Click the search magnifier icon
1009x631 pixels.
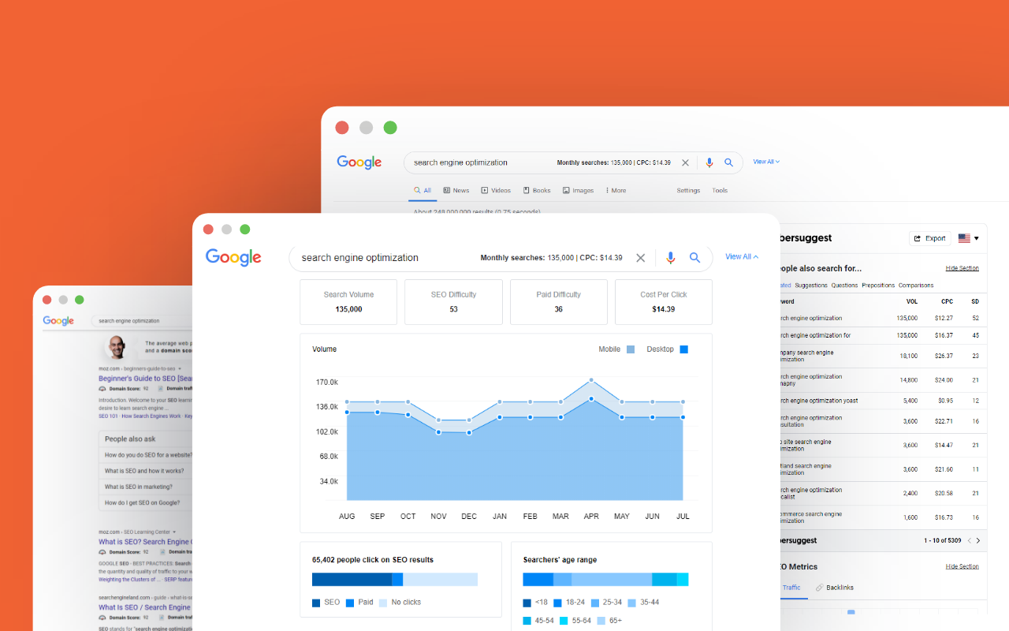[x=694, y=258]
